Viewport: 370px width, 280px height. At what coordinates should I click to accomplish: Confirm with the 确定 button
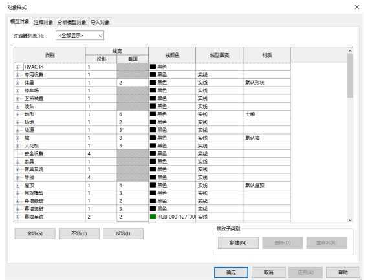pos(232,272)
